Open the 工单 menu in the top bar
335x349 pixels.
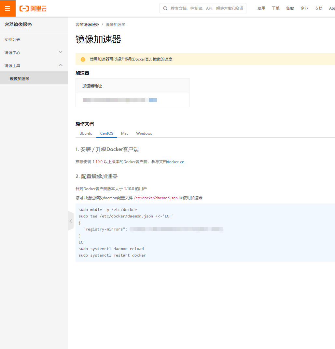[275, 8]
